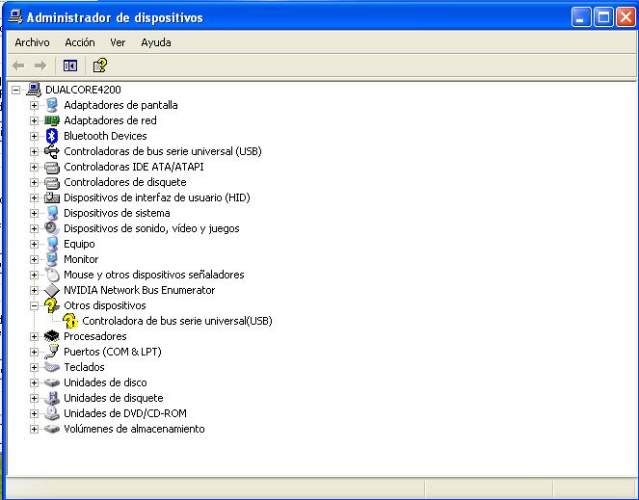Click the IDE ATA/ATAPI controller icon
The width and height of the screenshot is (639, 500).
(52, 167)
